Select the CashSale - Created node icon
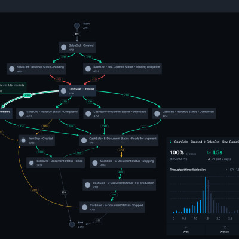239x239 pixels. pyautogui.click(x=63, y=91)
